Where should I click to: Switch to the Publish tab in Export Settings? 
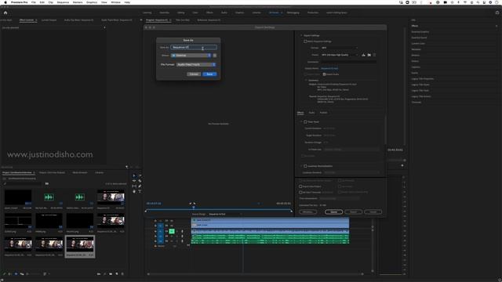click(323, 113)
